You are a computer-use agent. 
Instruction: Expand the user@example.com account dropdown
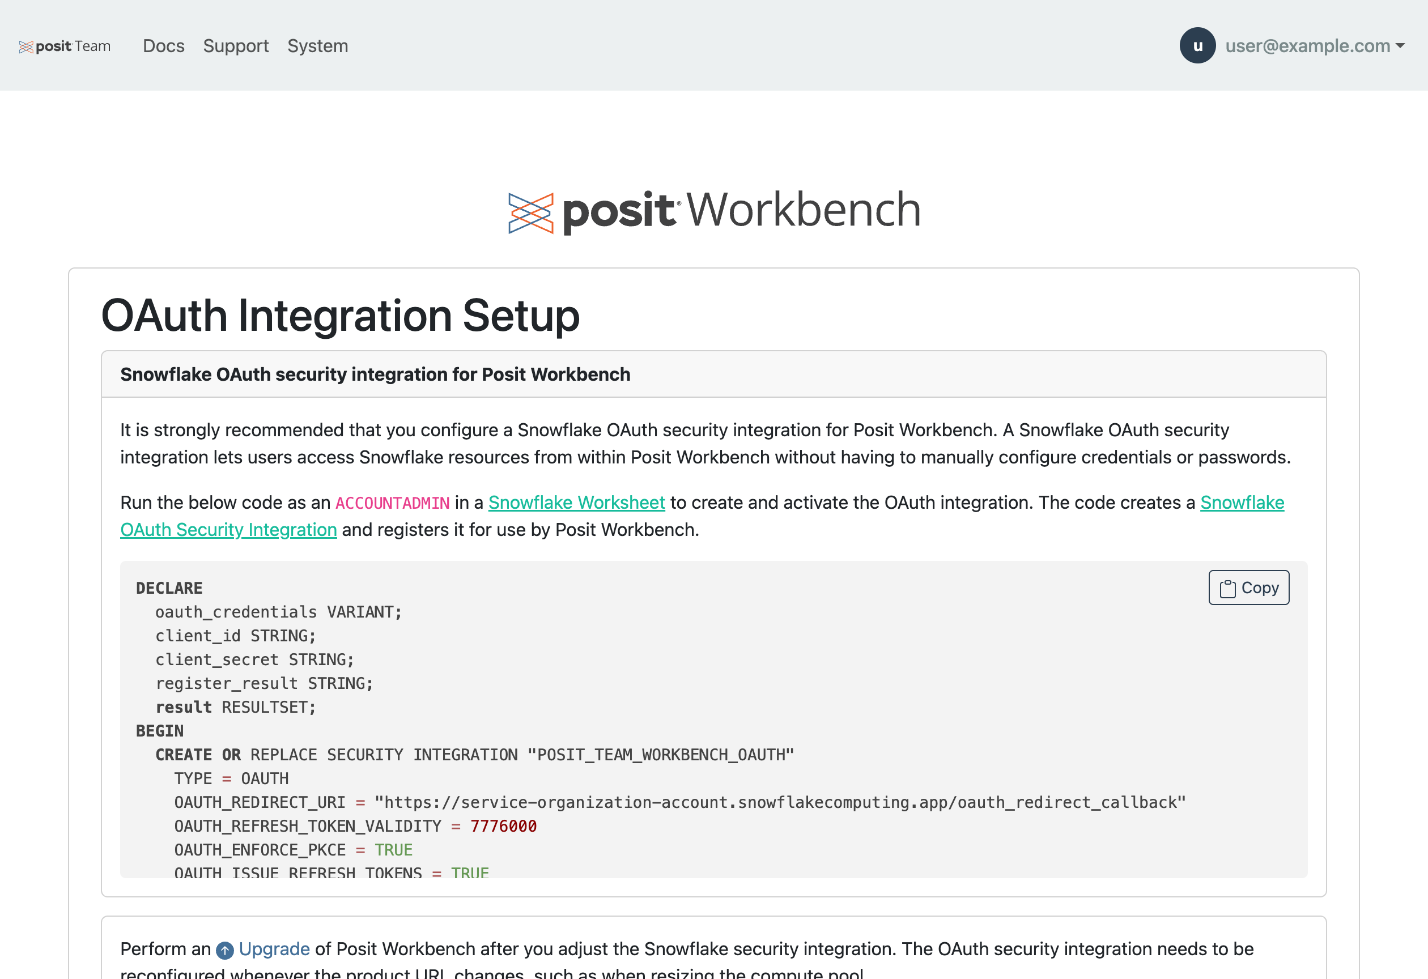tap(1307, 46)
